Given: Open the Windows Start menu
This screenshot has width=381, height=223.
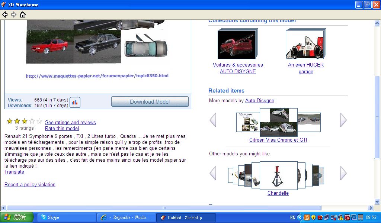Looking at the screenshot, I should (x=16, y=217).
